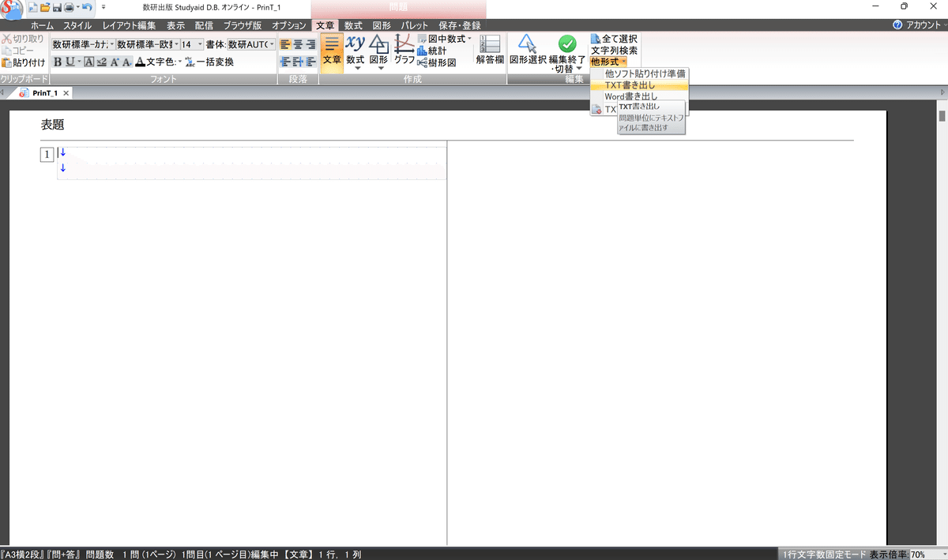Viewport: 948px width, 560px height.
Task: Create a new print from quick access
Action: (32, 7)
